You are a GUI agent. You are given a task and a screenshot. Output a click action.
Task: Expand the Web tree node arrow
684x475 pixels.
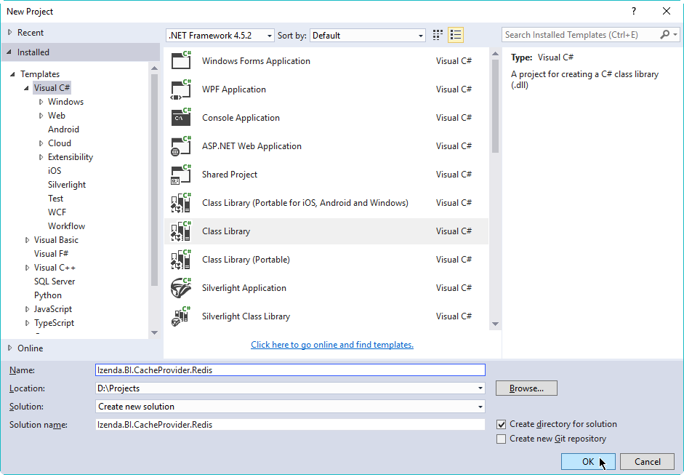click(x=41, y=116)
